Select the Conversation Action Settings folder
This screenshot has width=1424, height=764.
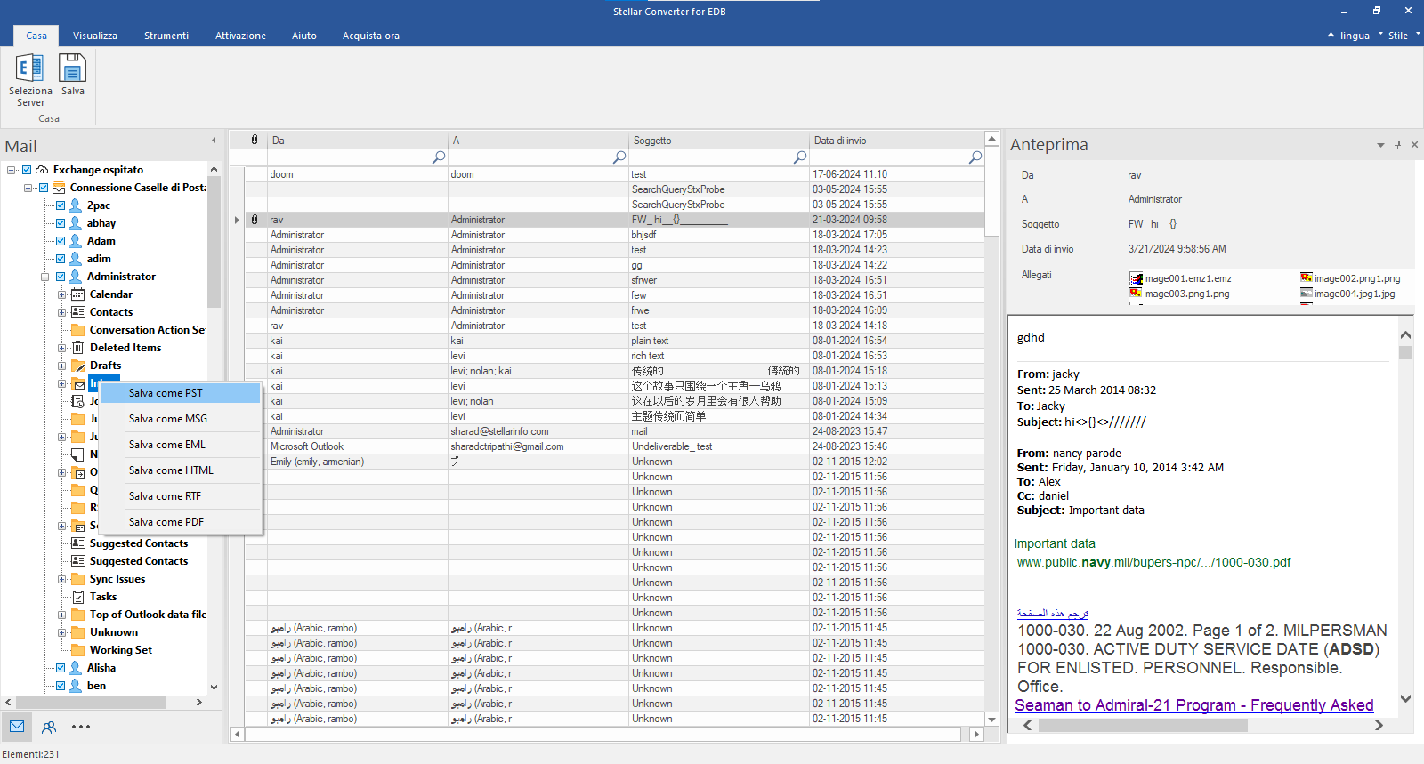148,330
